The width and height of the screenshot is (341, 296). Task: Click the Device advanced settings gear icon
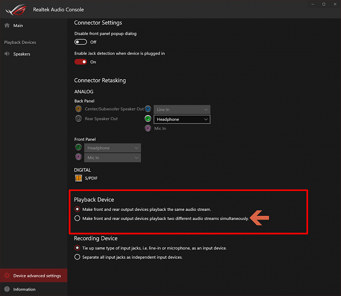click(x=7, y=276)
